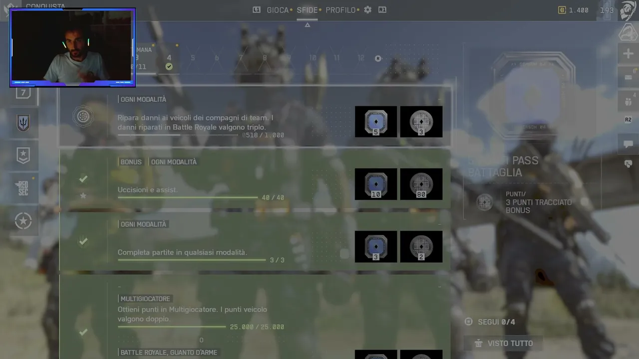Open the gray points reward labeled 80
This screenshot has height=359, width=639.
tap(421, 184)
